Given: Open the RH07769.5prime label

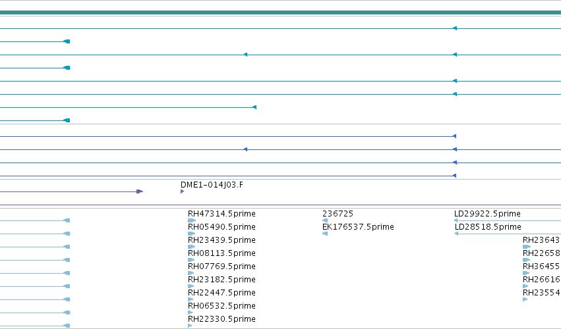Looking at the screenshot, I should 221,266.
